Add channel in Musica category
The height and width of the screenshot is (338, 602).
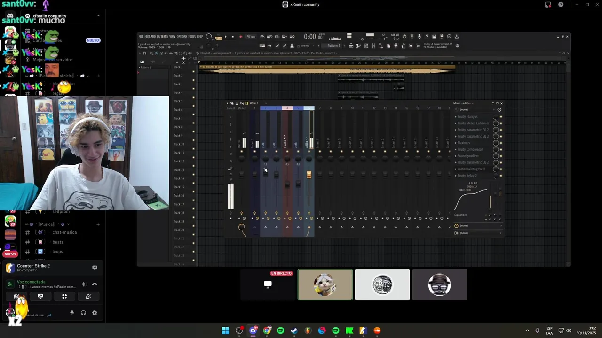[x=98, y=224]
